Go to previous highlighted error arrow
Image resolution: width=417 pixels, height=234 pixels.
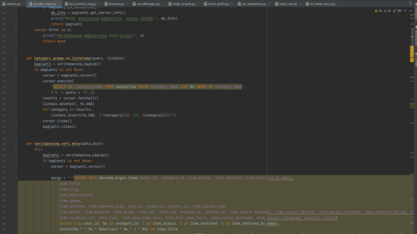tap(405, 11)
